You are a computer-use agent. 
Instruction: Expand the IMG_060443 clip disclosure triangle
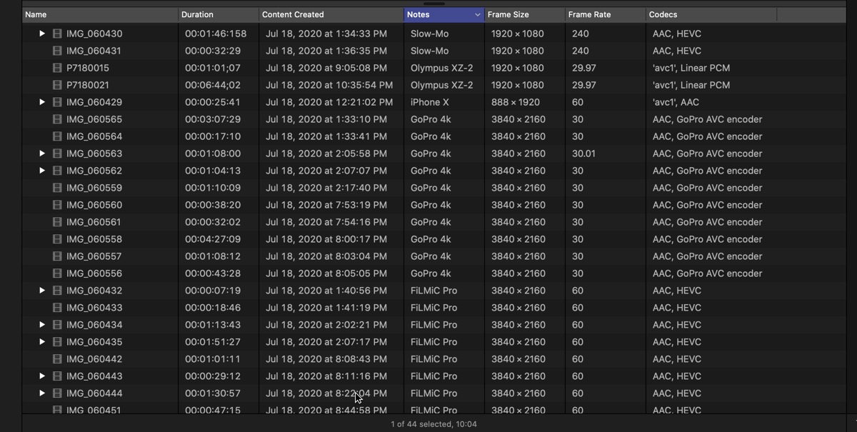click(42, 376)
